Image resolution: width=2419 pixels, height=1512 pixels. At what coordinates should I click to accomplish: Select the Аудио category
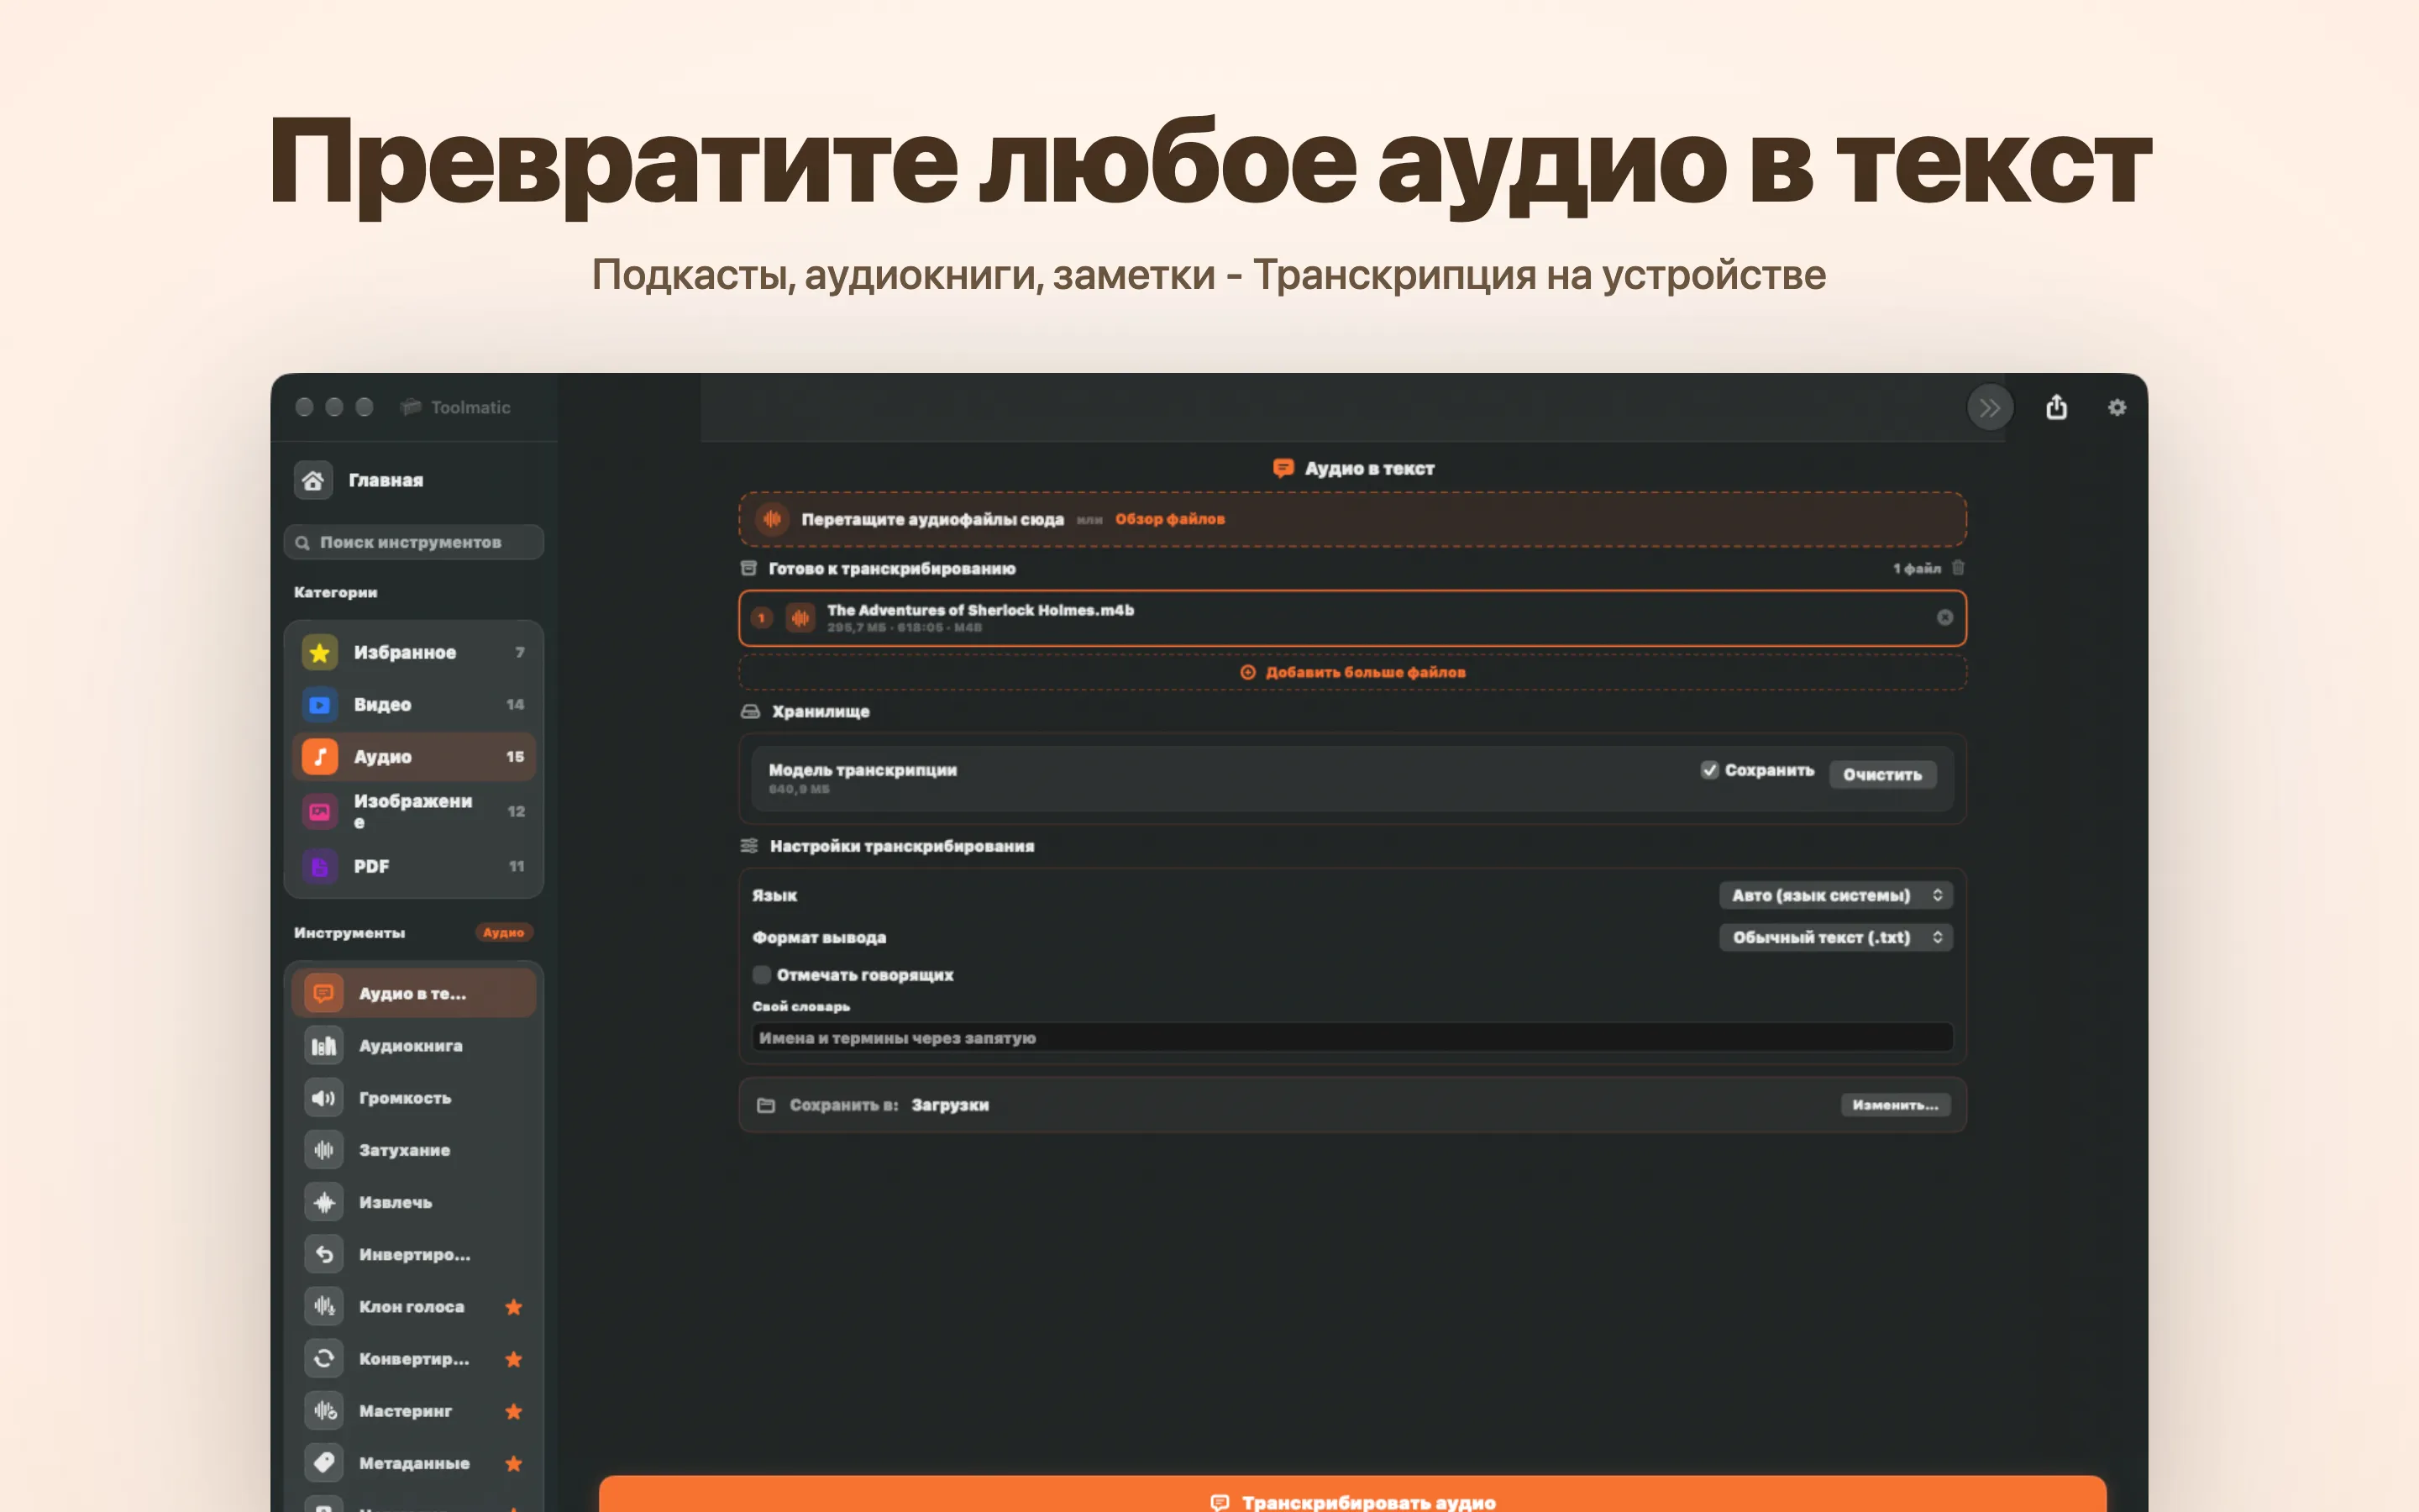[x=414, y=757]
